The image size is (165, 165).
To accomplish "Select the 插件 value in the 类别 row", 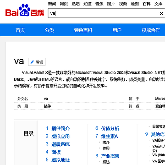I will [x=47, y=106].
